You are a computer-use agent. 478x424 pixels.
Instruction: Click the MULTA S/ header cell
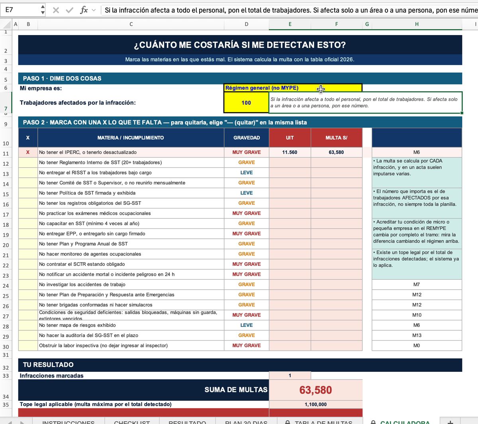[x=337, y=138]
